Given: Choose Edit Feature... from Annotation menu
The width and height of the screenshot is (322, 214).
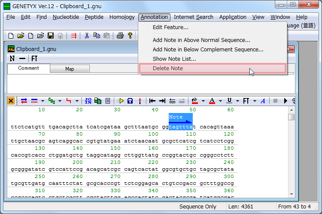Looking at the screenshot, I should (213, 27).
